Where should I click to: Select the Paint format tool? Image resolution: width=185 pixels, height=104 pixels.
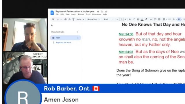[73, 19]
